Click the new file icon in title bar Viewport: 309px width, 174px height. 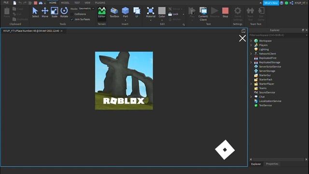14,3
